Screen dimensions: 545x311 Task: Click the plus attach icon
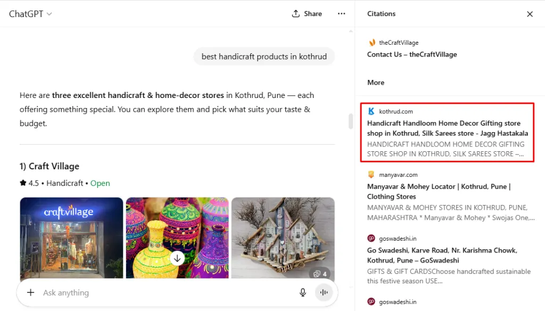click(x=31, y=292)
